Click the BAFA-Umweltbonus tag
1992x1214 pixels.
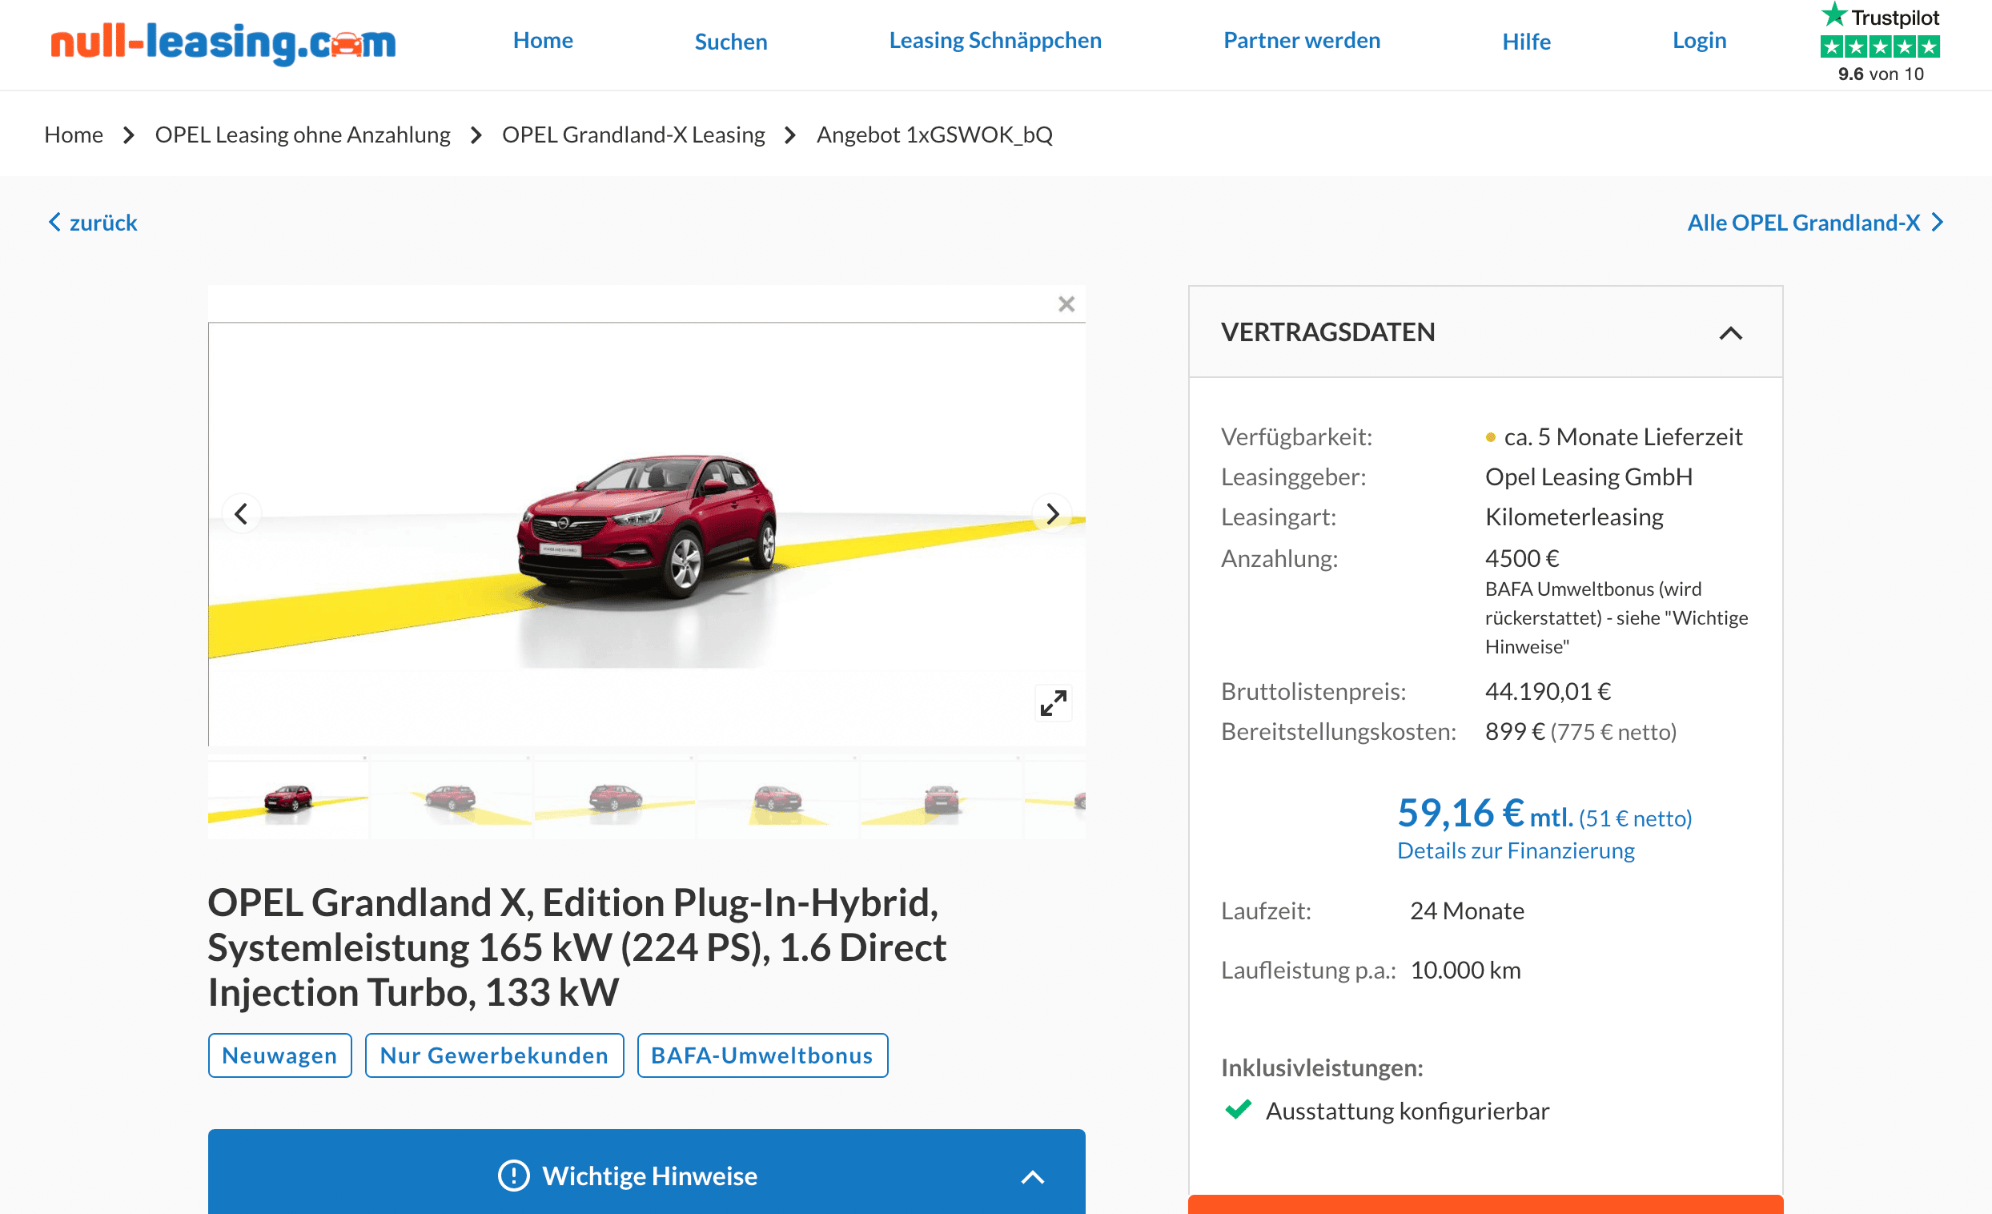(x=762, y=1055)
